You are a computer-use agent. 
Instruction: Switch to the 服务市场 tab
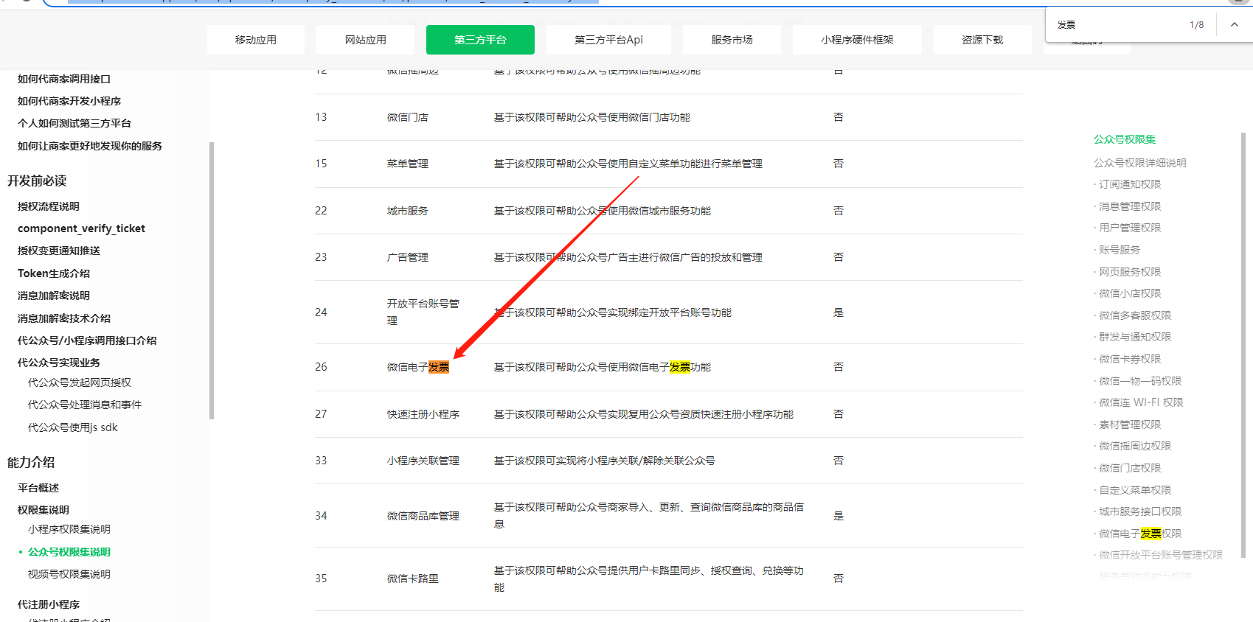click(x=732, y=40)
